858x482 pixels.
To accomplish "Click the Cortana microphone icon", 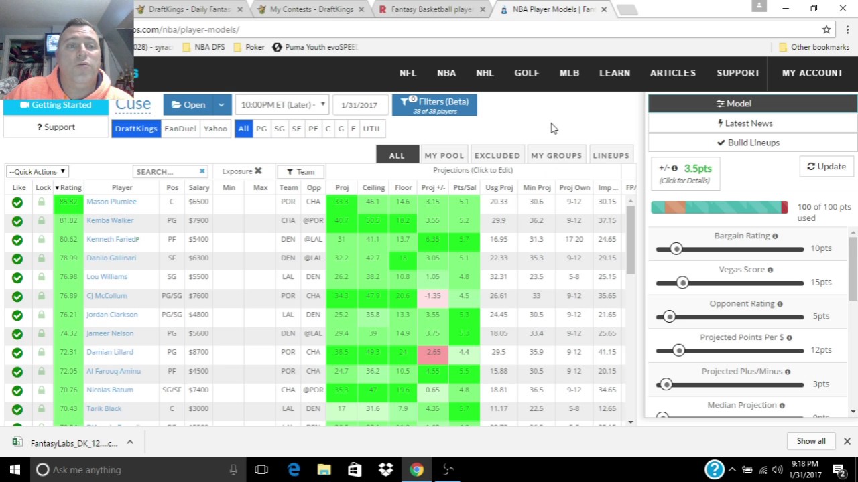I will coord(233,470).
